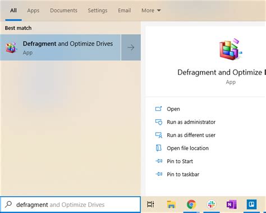The height and width of the screenshot is (213, 266).
Task: Go to the Email search tab
Action: click(124, 11)
